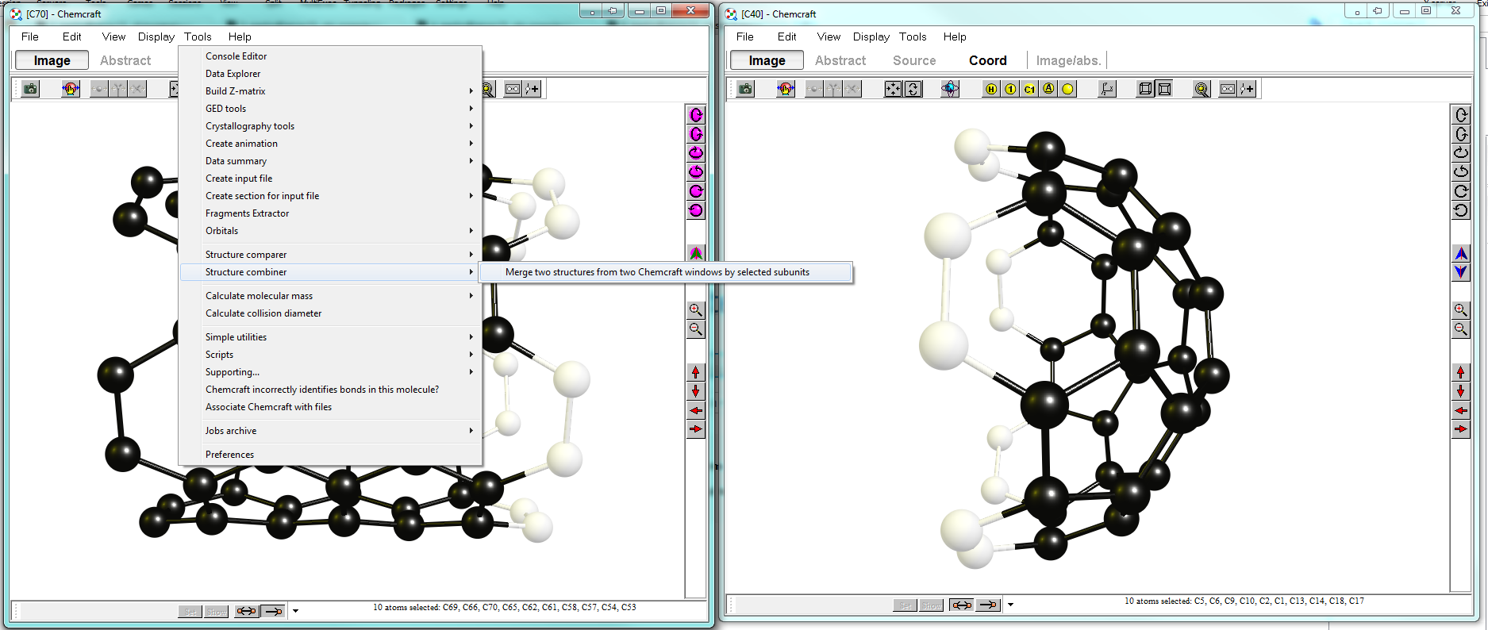Expand Create animation submenu
This screenshot has width=1488, height=630.
[x=330, y=144]
